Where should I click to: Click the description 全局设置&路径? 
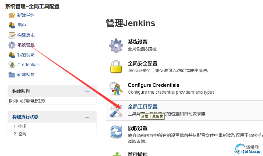(x=142, y=49)
